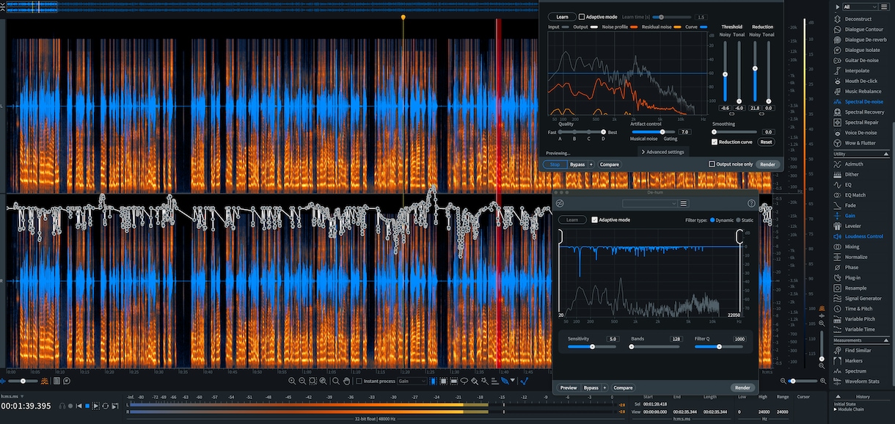Stop playback with the blue square
The width and height of the screenshot is (895, 424).
tap(87, 406)
